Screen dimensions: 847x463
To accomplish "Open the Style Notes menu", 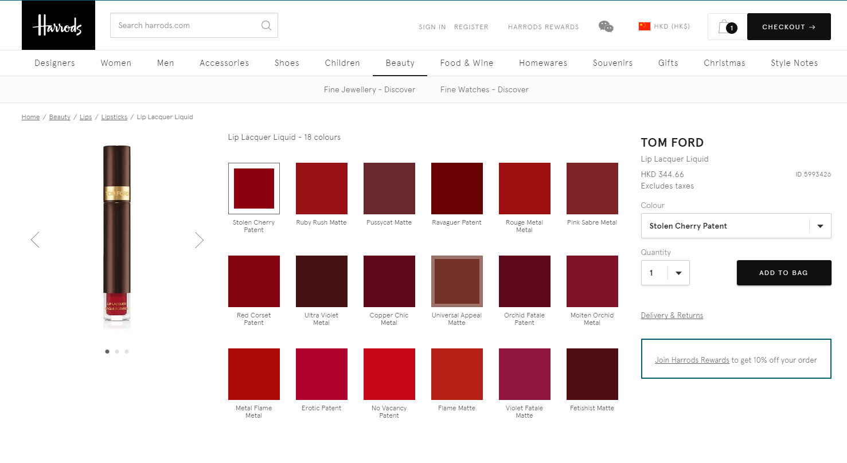I will pos(794,63).
